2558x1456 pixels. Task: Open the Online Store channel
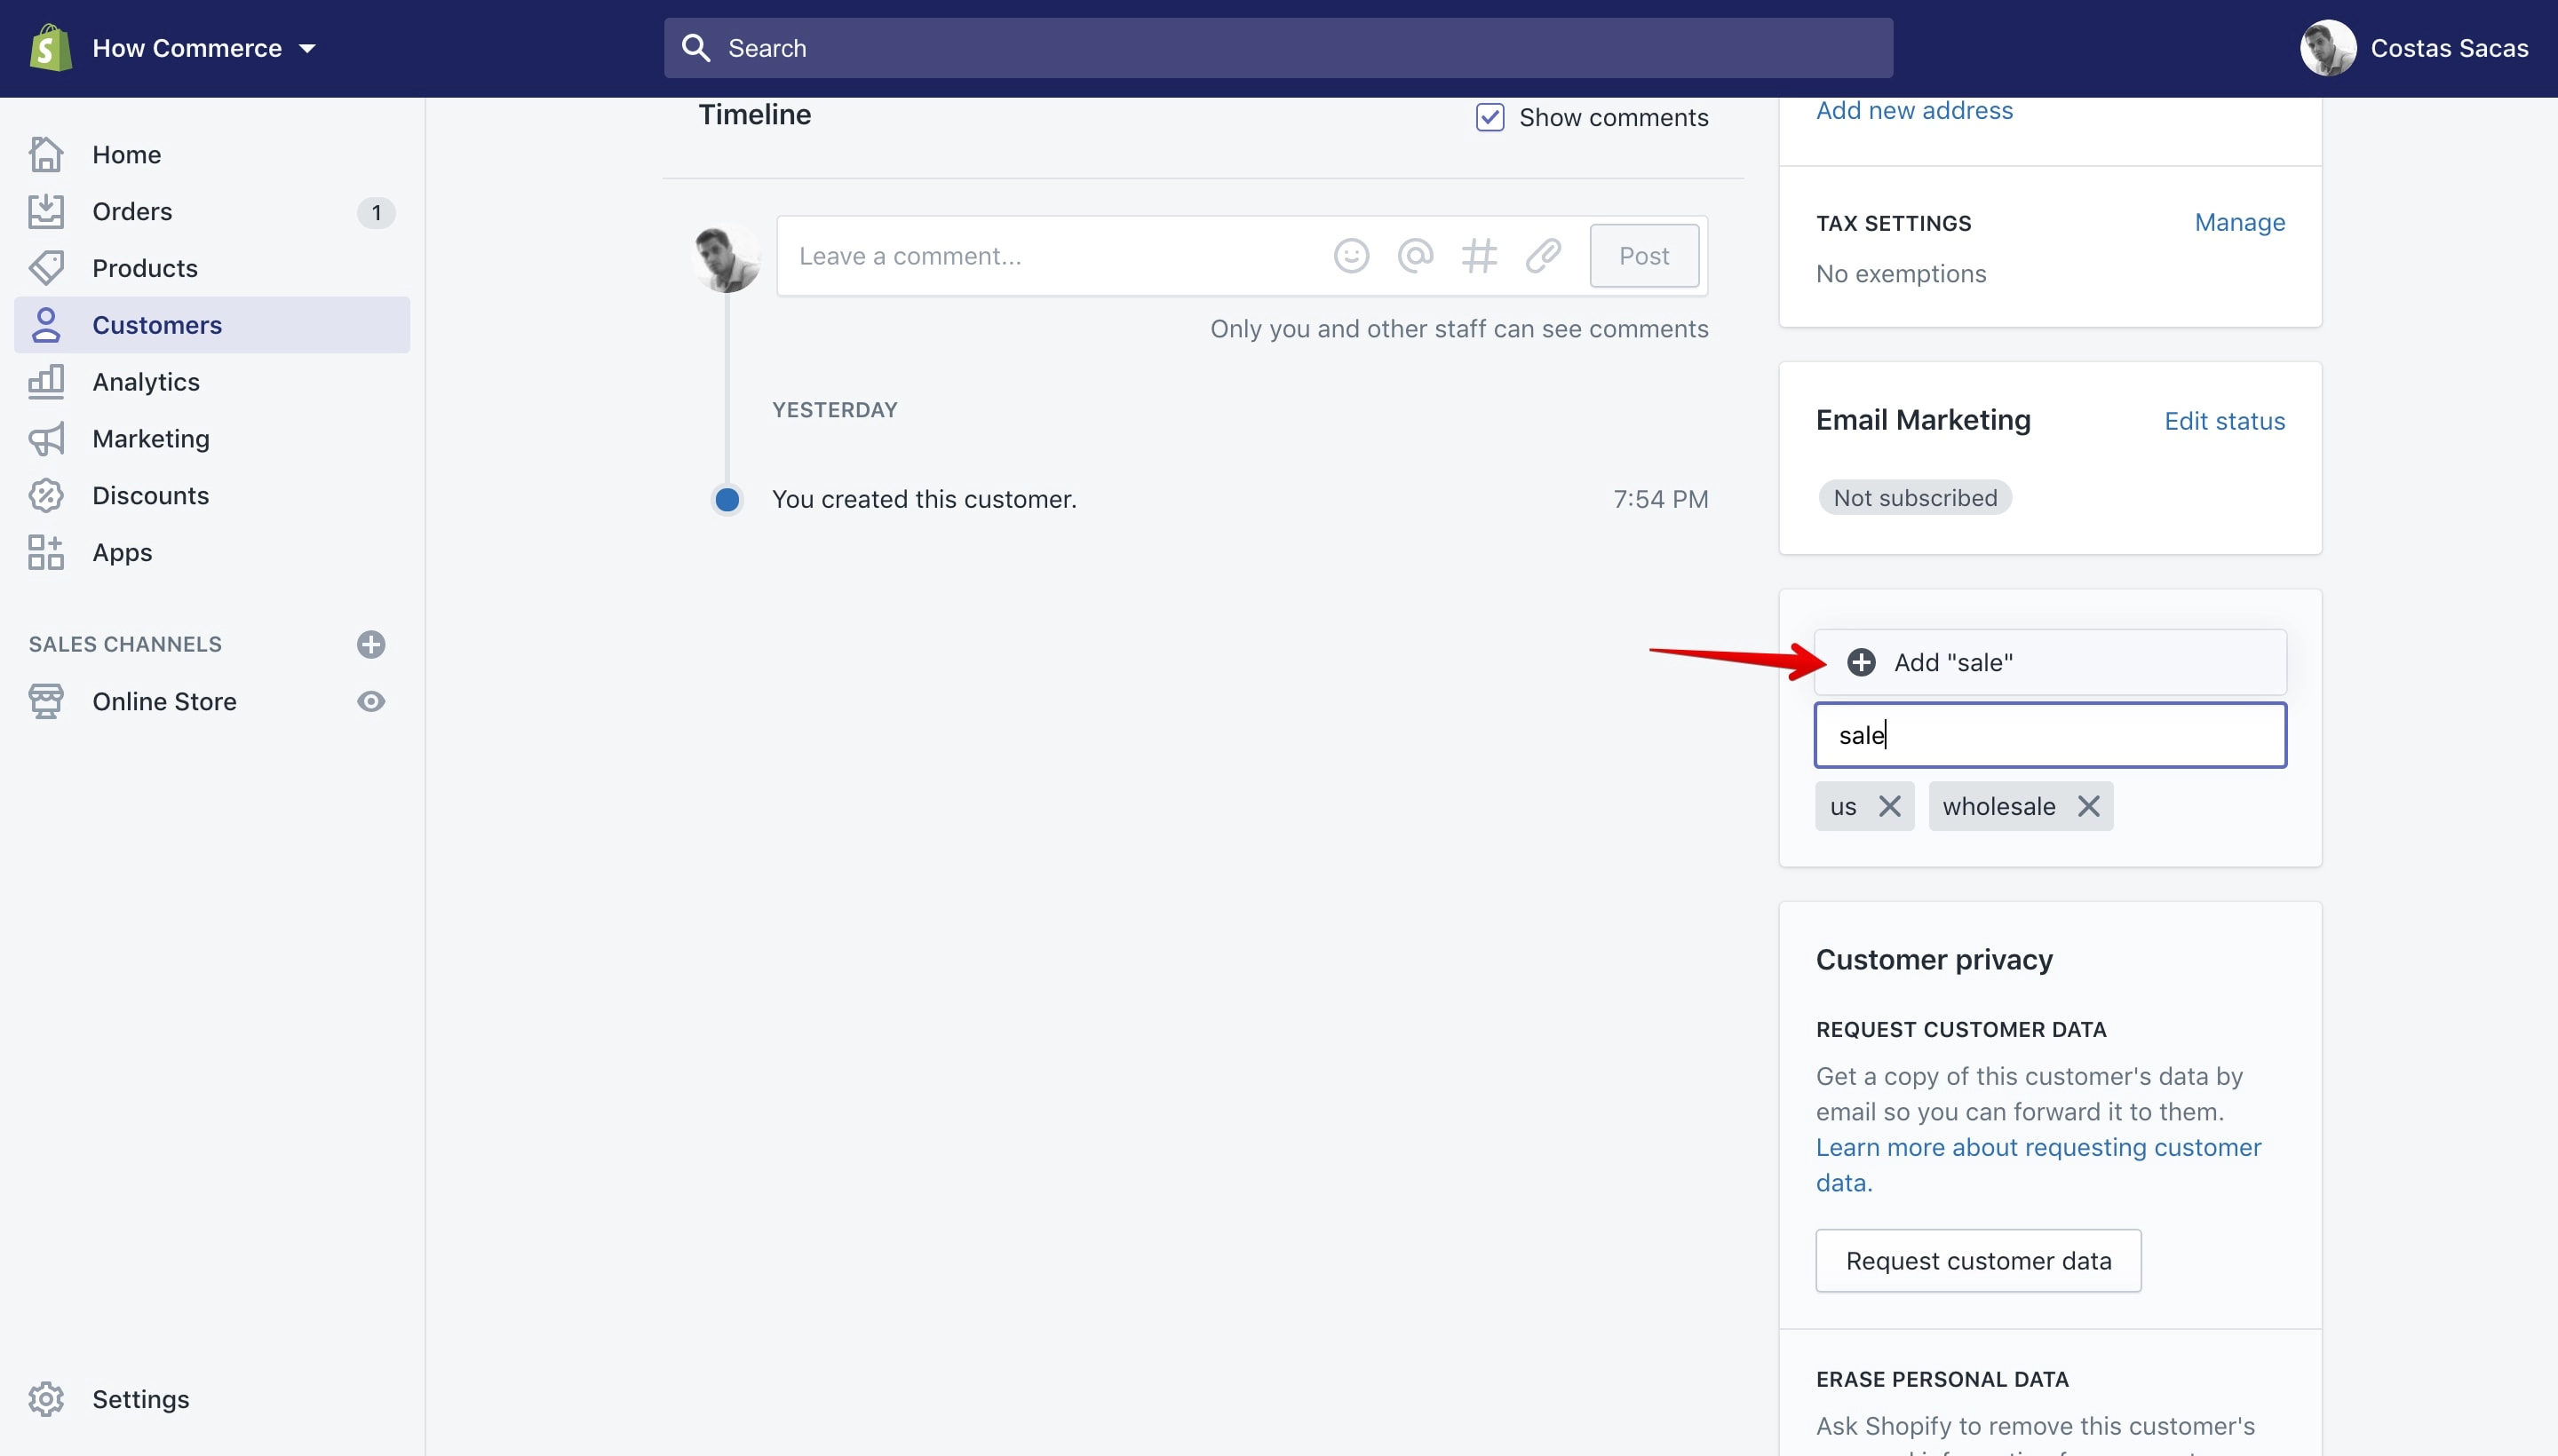164,701
